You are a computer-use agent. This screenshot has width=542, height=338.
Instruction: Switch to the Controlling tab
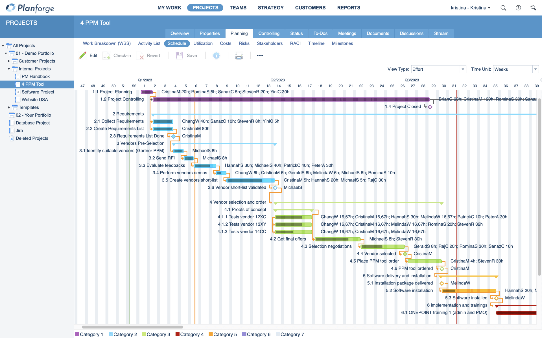click(x=269, y=33)
